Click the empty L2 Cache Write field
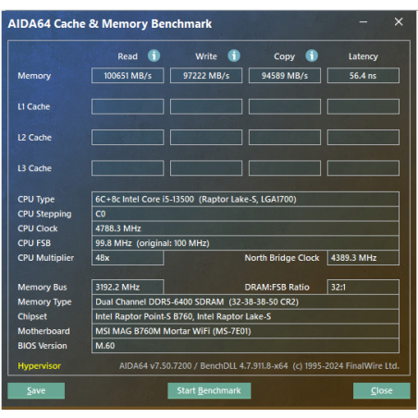Screen dimensions: 418x418 pyautogui.click(x=206, y=137)
